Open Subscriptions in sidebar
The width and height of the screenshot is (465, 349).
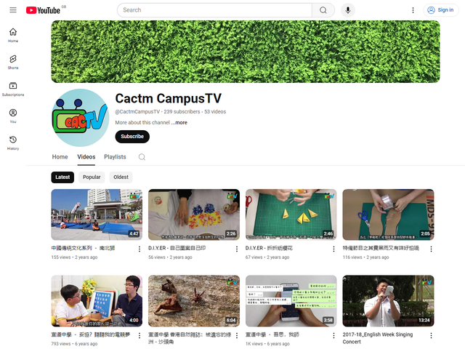[13, 89]
